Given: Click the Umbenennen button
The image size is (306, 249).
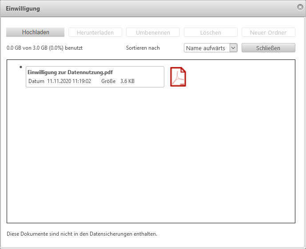Looking at the screenshot, I should pyautogui.click(x=153, y=32).
